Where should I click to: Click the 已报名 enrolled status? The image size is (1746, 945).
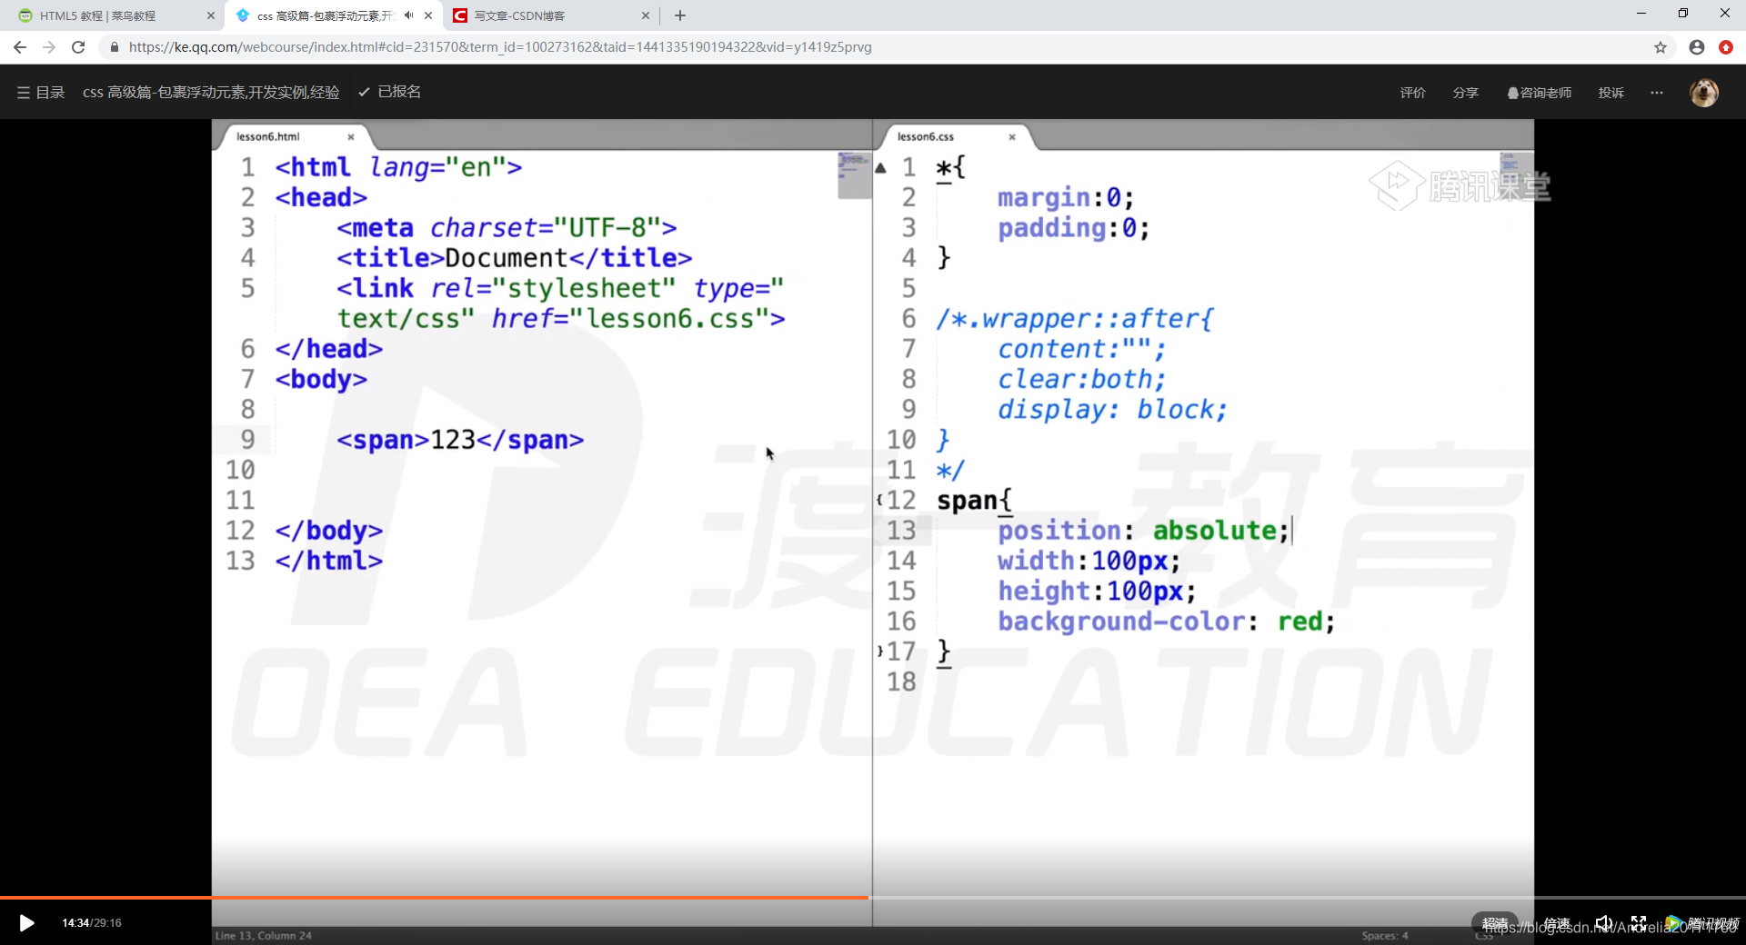coord(390,92)
